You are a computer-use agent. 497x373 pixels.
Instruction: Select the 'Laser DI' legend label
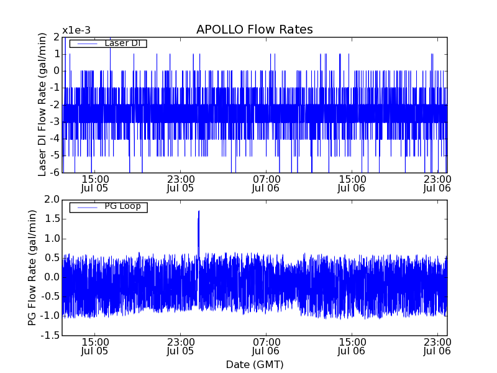[122, 43]
